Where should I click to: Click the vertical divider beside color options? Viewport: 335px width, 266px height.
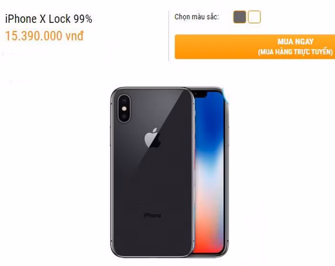pos(169,36)
